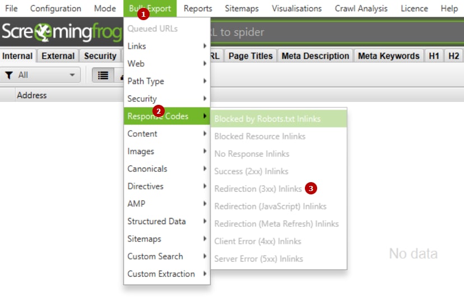The width and height of the screenshot is (464, 302).
Task: Switch to the External tab
Action: (58, 55)
